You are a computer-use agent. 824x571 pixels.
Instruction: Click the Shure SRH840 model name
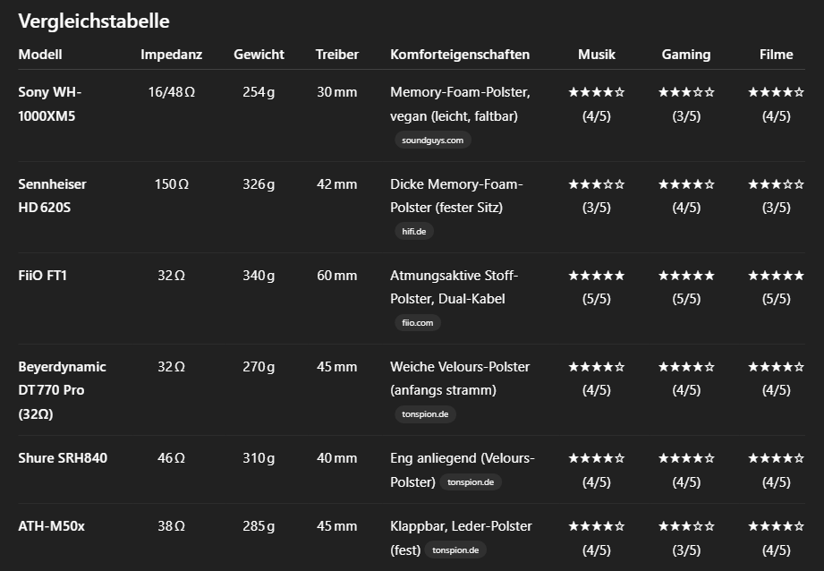63,458
